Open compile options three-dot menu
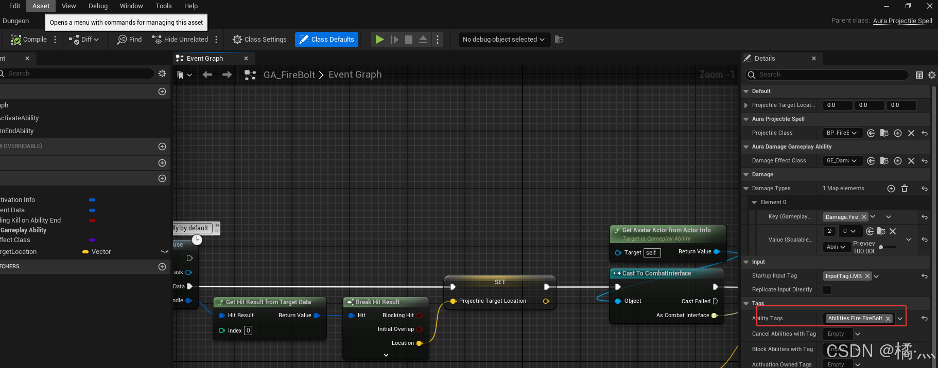The height and width of the screenshot is (368, 938). click(55, 40)
